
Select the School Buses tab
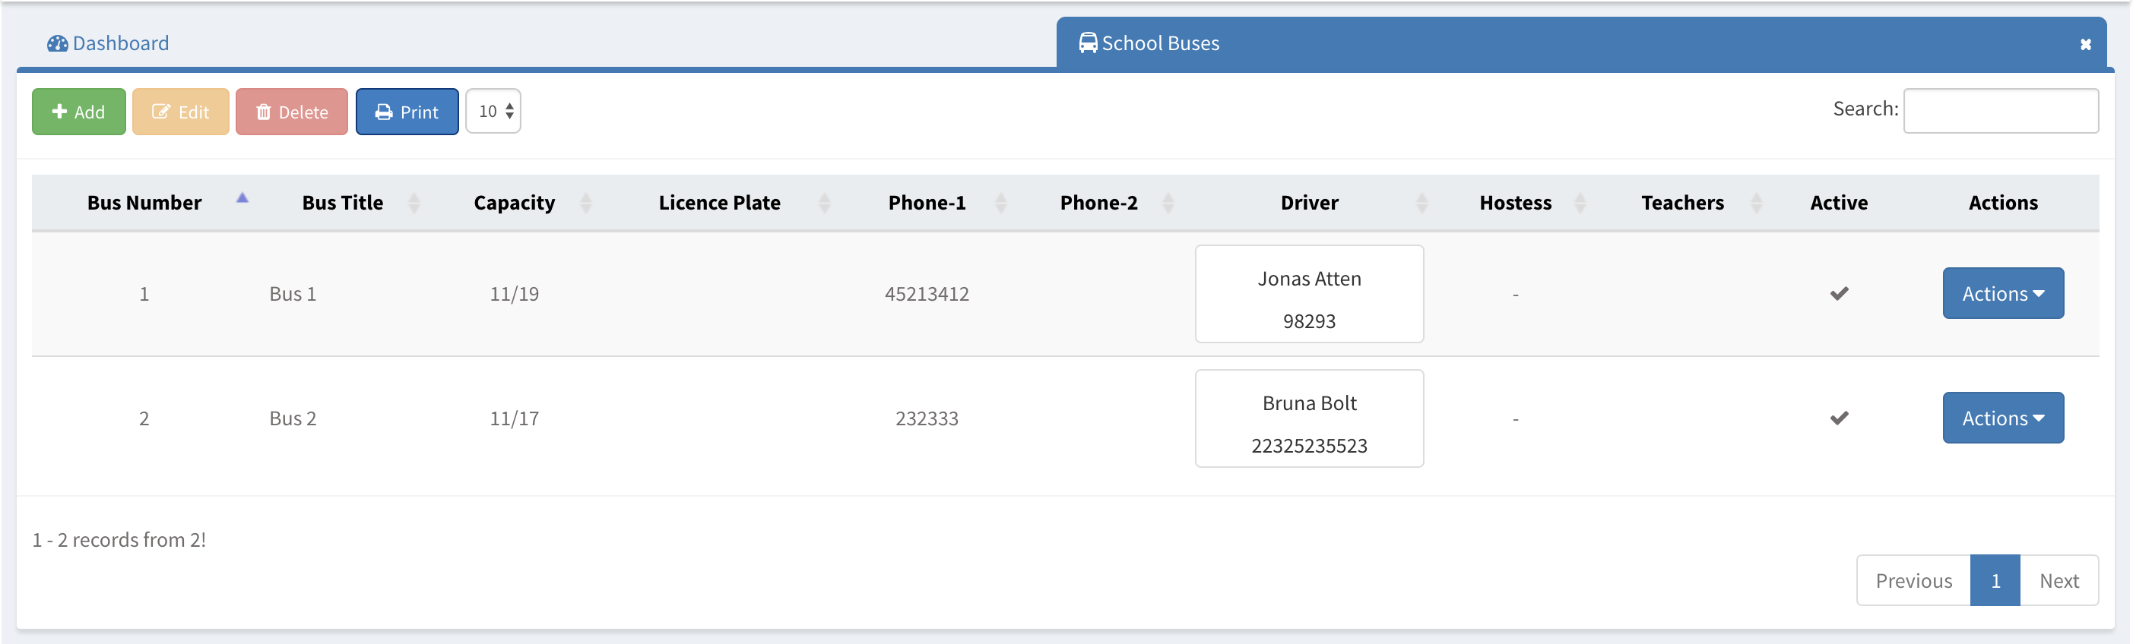coord(1159,43)
